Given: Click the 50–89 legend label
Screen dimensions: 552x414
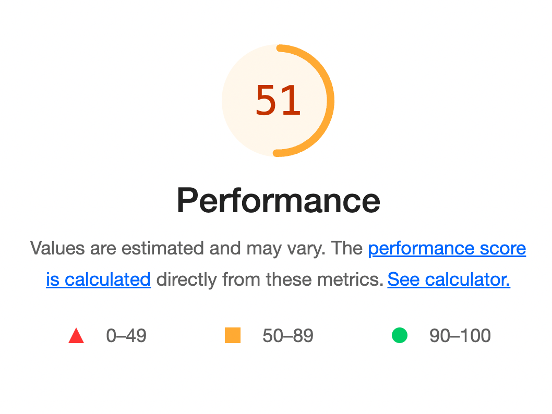Looking at the screenshot, I should (288, 336).
